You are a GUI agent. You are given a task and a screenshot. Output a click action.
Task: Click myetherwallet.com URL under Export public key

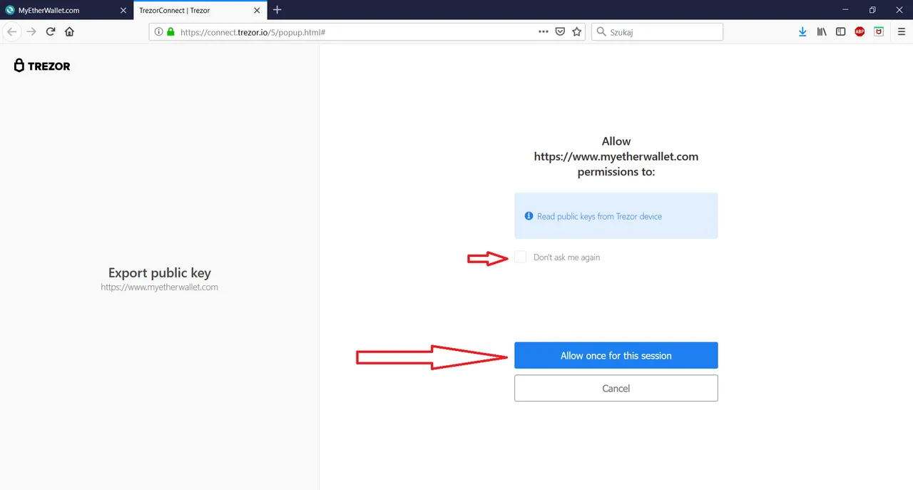(x=160, y=287)
